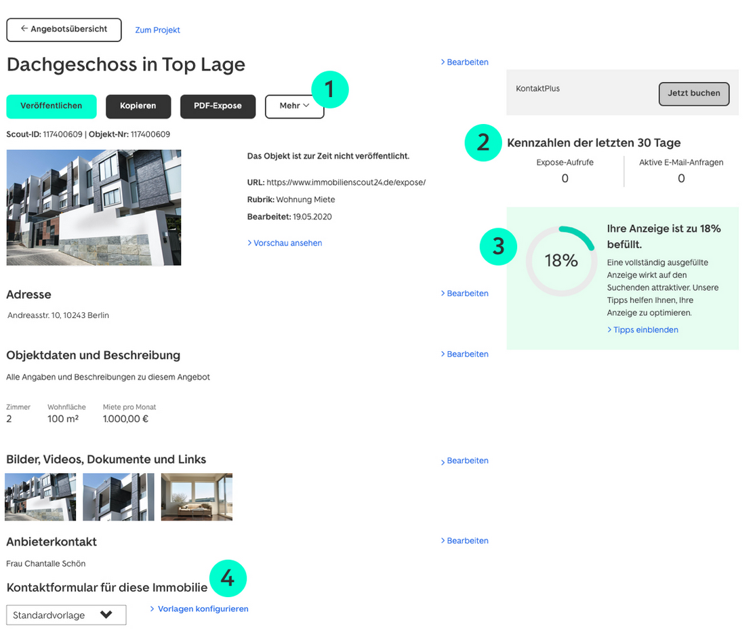Click the Angebotsübersicht back button
The height and width of the screenshot is (633, 755).
point(64,30)
